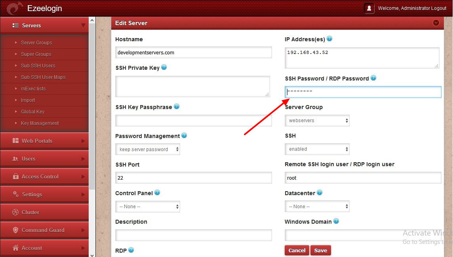Focus the SSH Password / RDP Password field
453x257 pixels.
pos(363,92)
